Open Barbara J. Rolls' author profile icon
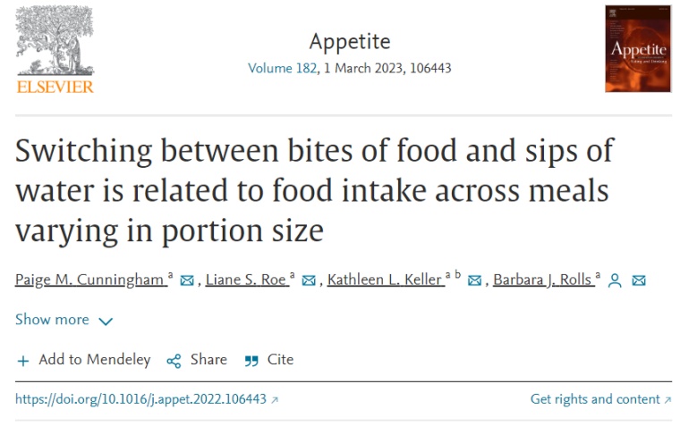This screenshot has width=697, height=426. click(x=615, y=280)
